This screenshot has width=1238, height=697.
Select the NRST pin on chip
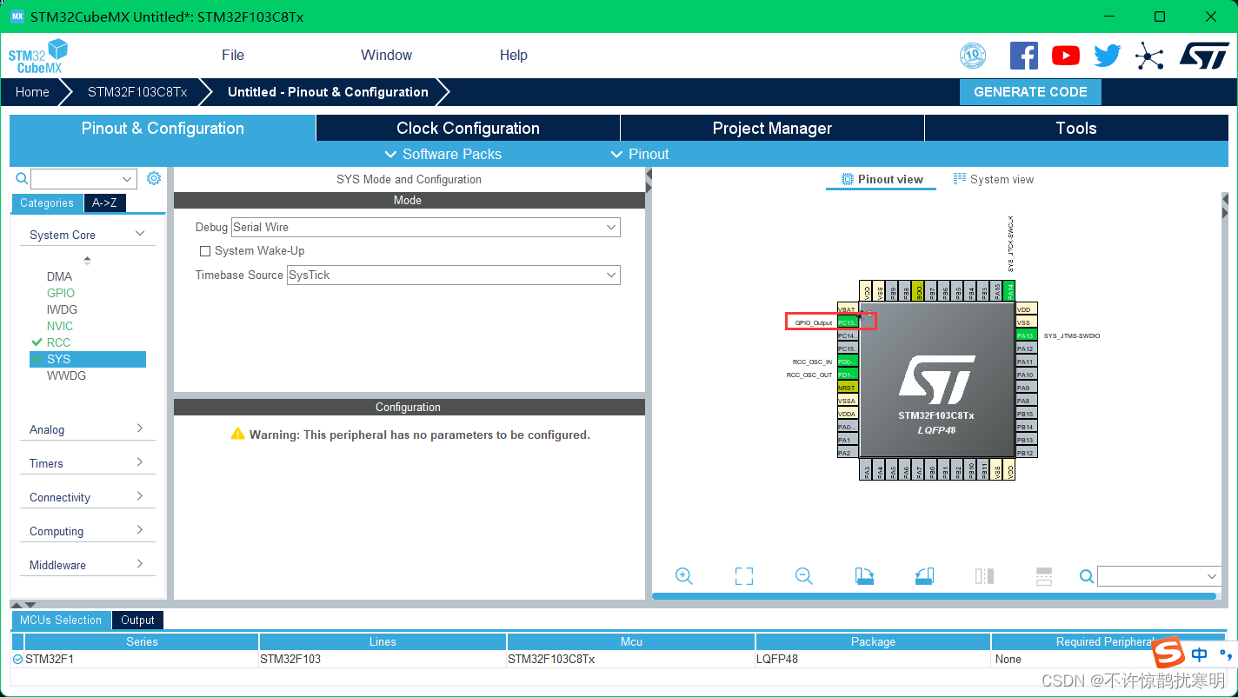click(848, 388)
